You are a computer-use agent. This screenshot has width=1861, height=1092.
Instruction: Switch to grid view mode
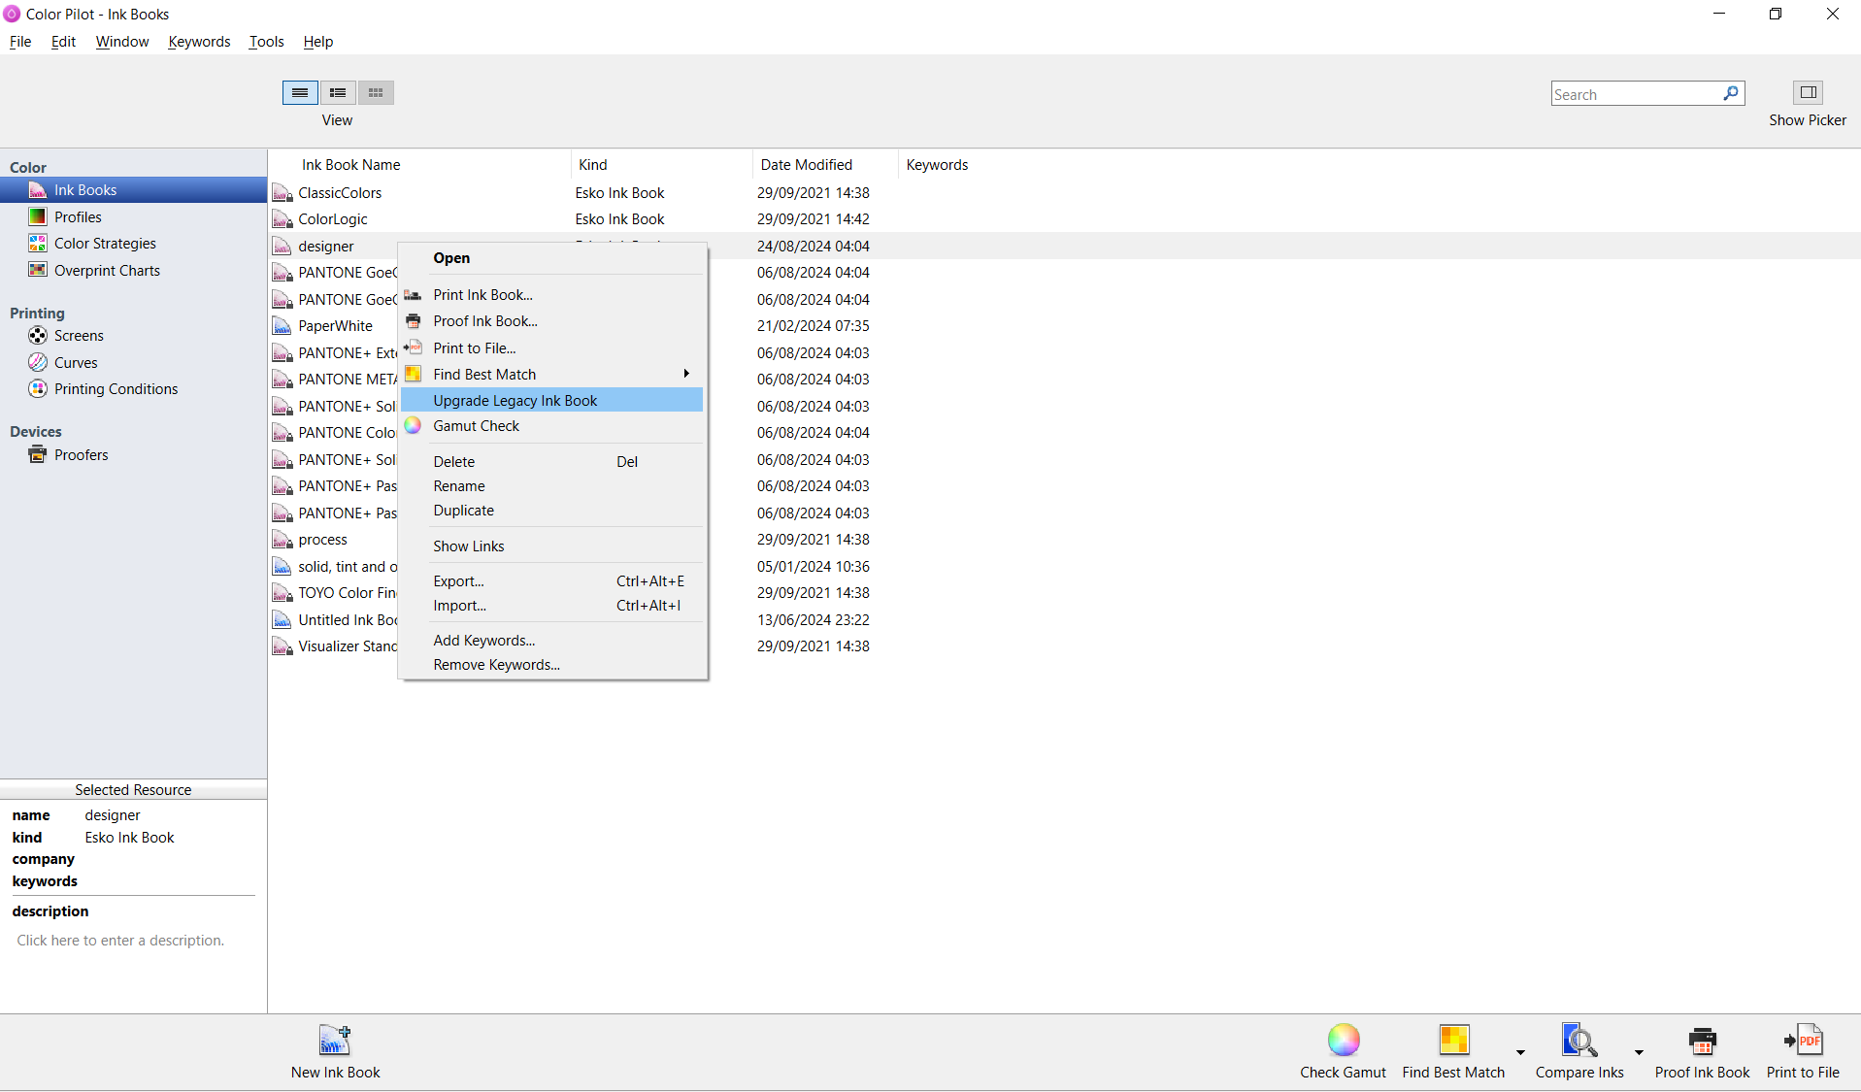click(x=375, y=92)
